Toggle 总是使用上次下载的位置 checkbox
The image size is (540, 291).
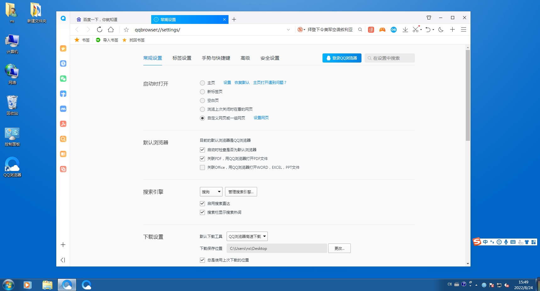pos(202,260)
